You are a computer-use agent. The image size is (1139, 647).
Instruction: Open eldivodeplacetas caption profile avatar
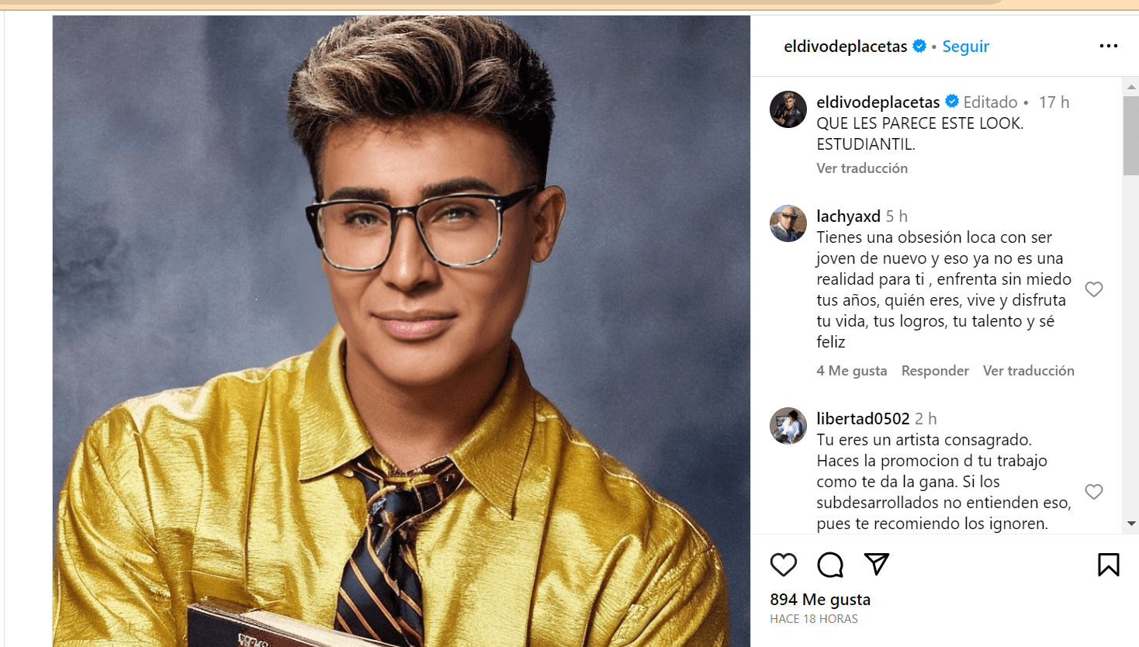tap(788, 109)
